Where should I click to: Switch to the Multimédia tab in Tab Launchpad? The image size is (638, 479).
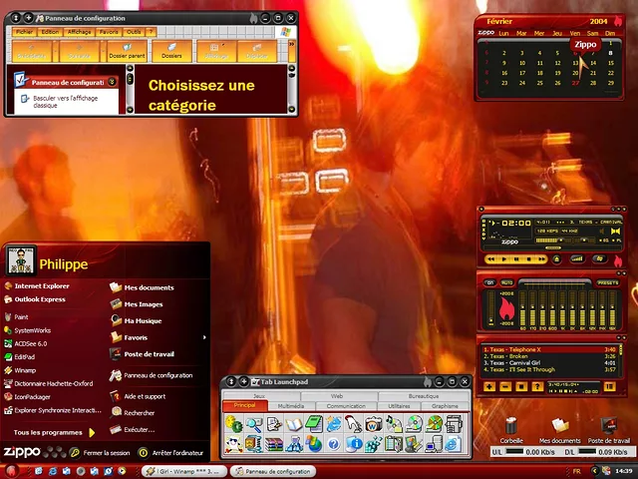(x=291, y=406)
